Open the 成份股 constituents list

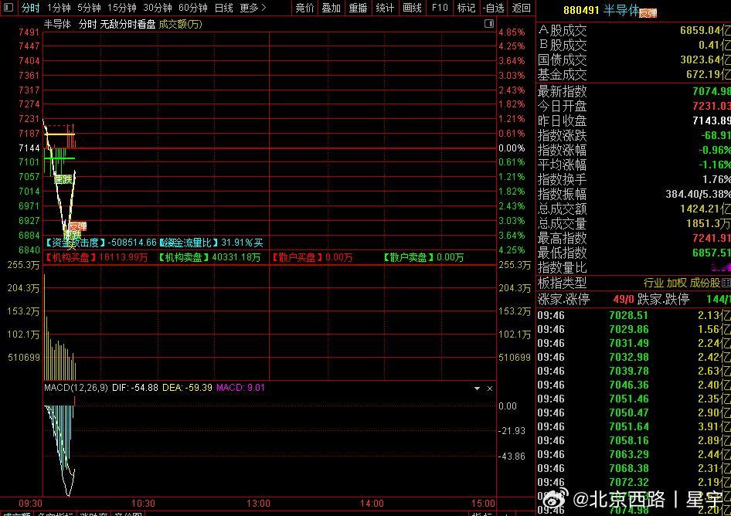(705, 283)
